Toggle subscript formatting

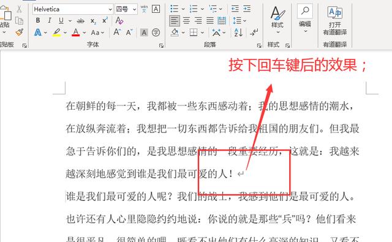pos(93,21)
